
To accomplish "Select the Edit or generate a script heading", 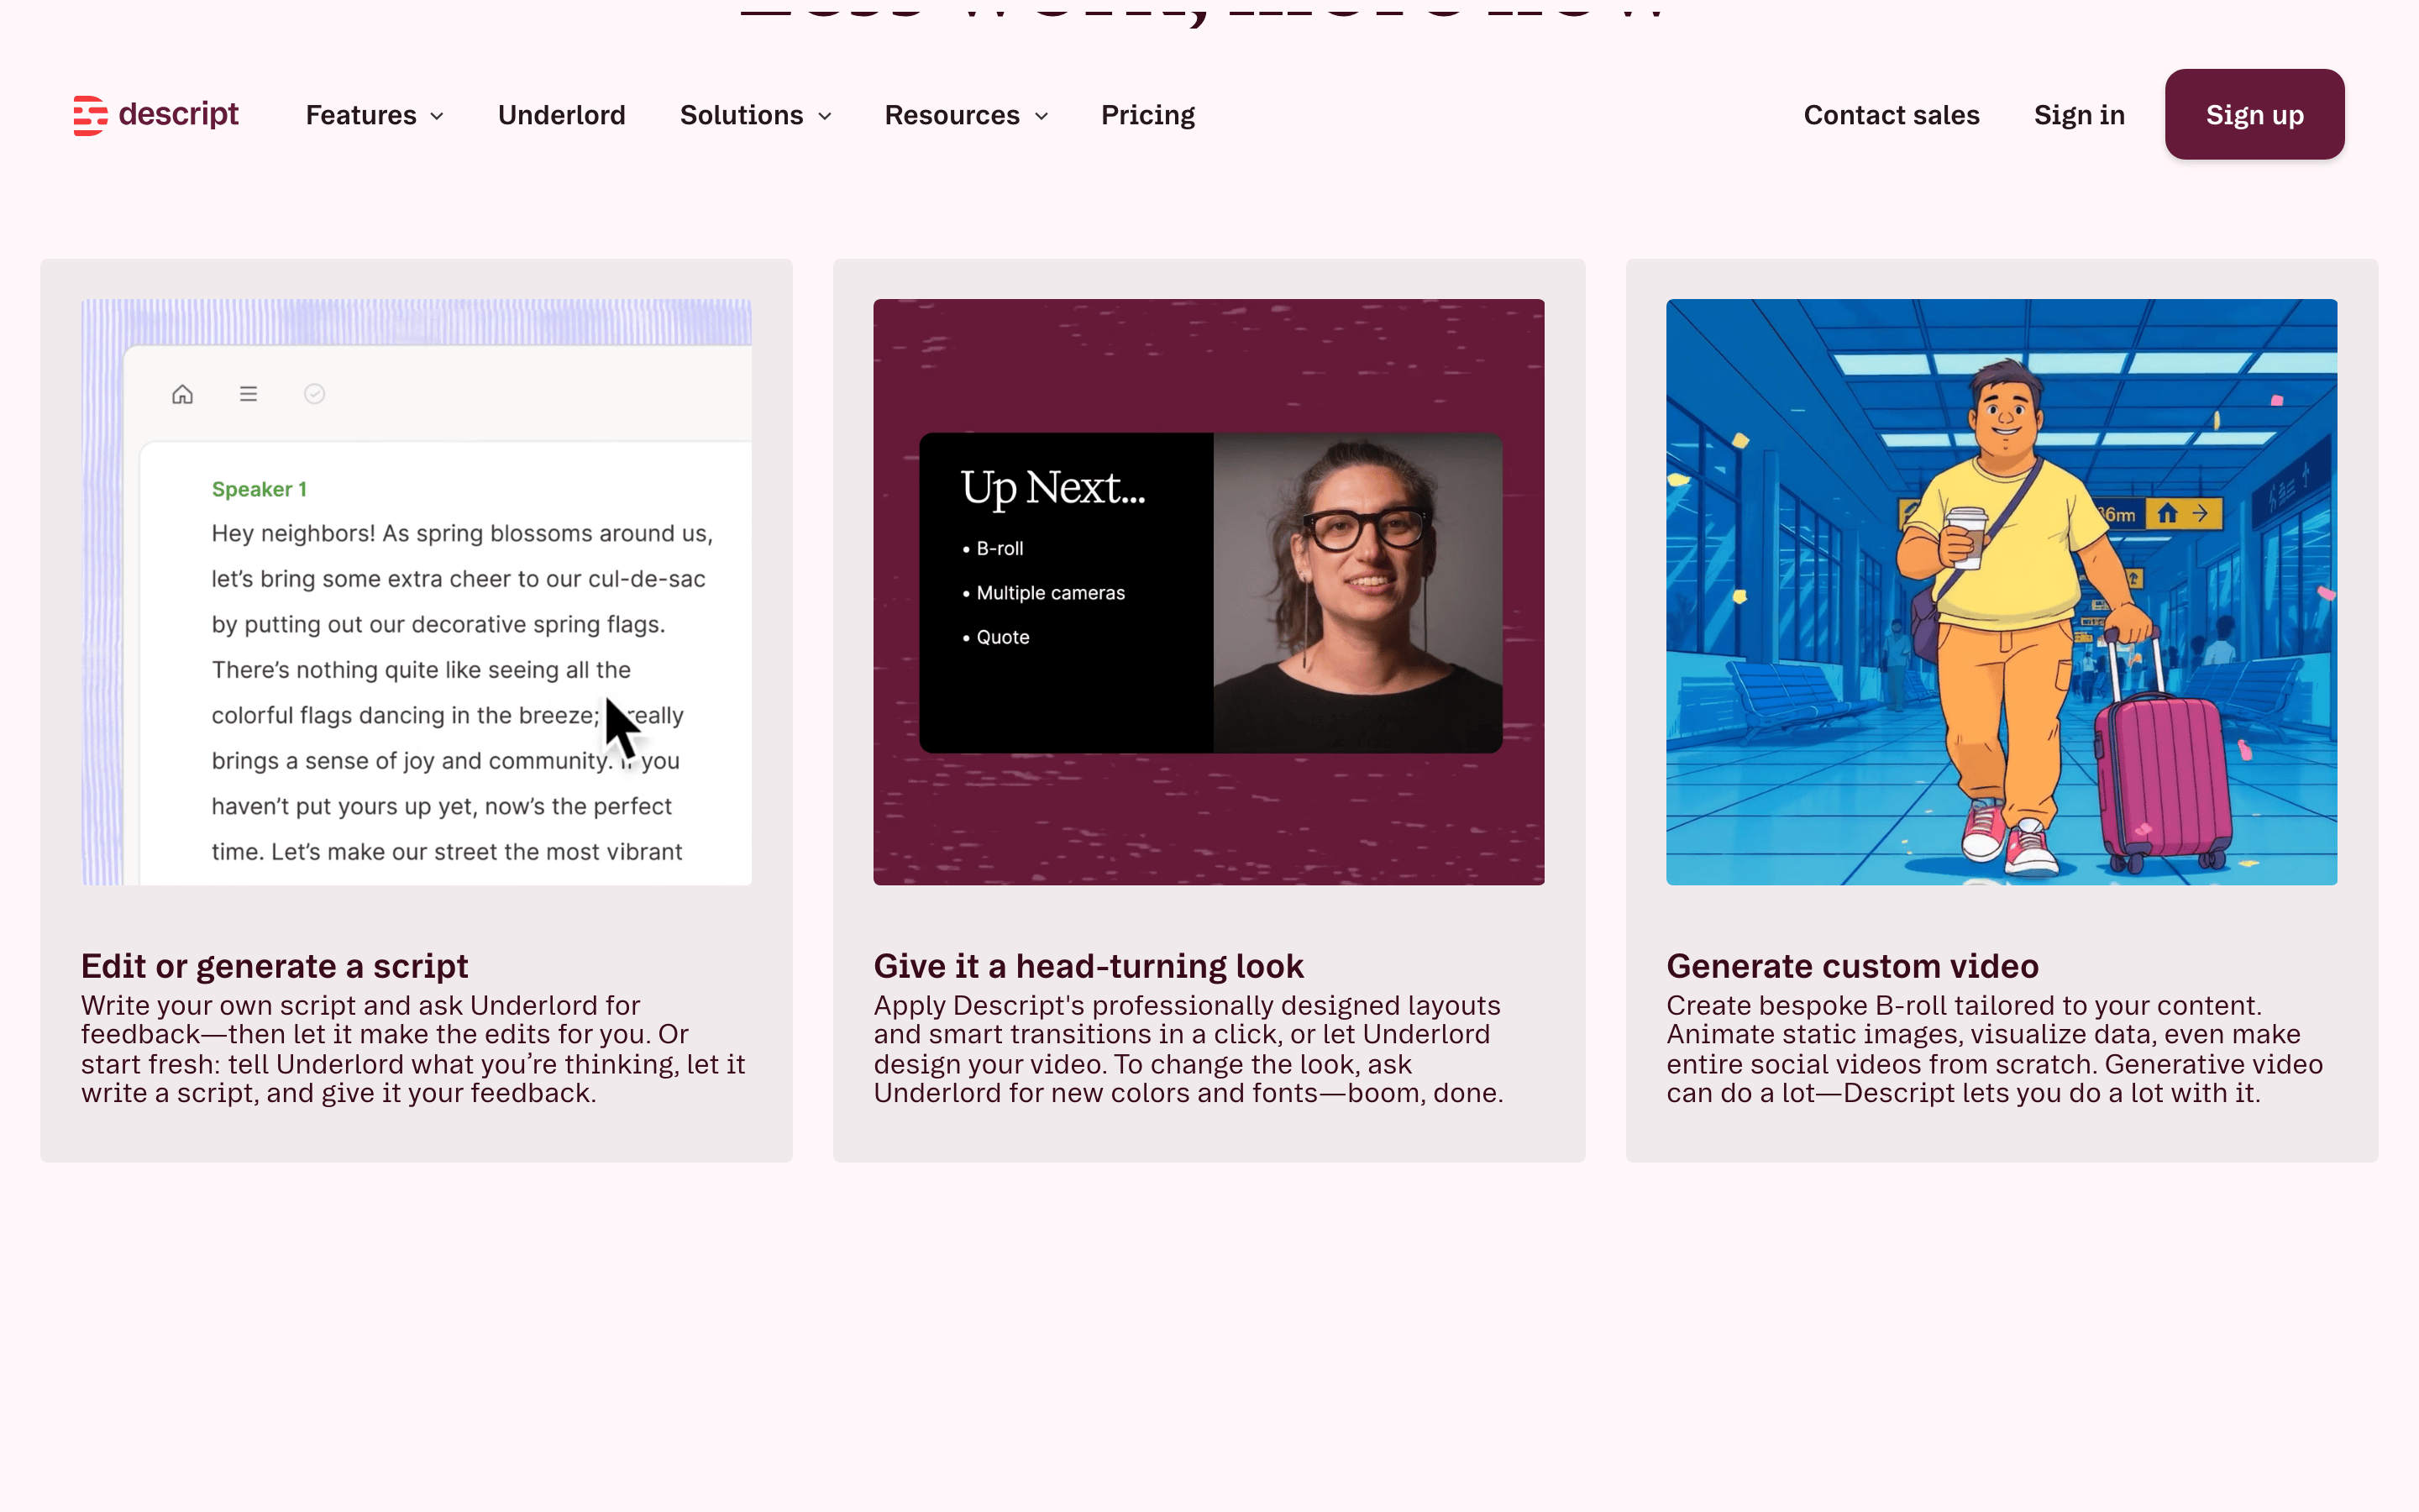I will click(x=275, y=966).
